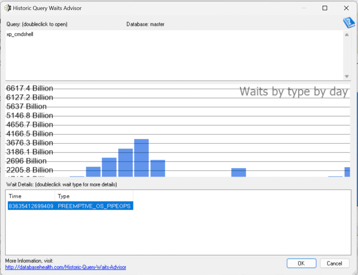Click the 'Waits by type by day' chart title
The width and height of the screenshot is (358, 275).
point(294,91)
